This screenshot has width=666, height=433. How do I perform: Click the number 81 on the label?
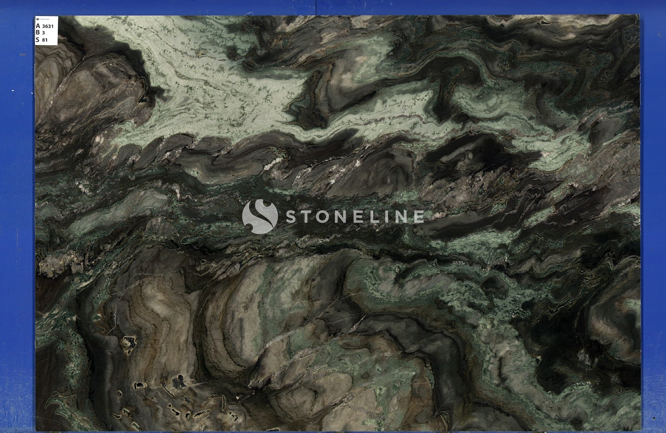[45, 40]
